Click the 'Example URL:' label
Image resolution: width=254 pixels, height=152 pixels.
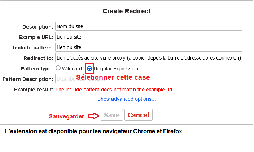click(x=36, y=37)
